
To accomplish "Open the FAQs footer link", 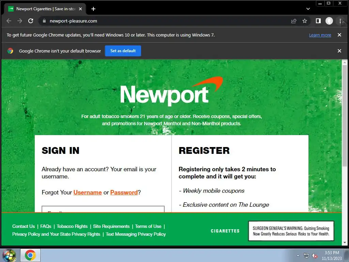I will 46,227.
